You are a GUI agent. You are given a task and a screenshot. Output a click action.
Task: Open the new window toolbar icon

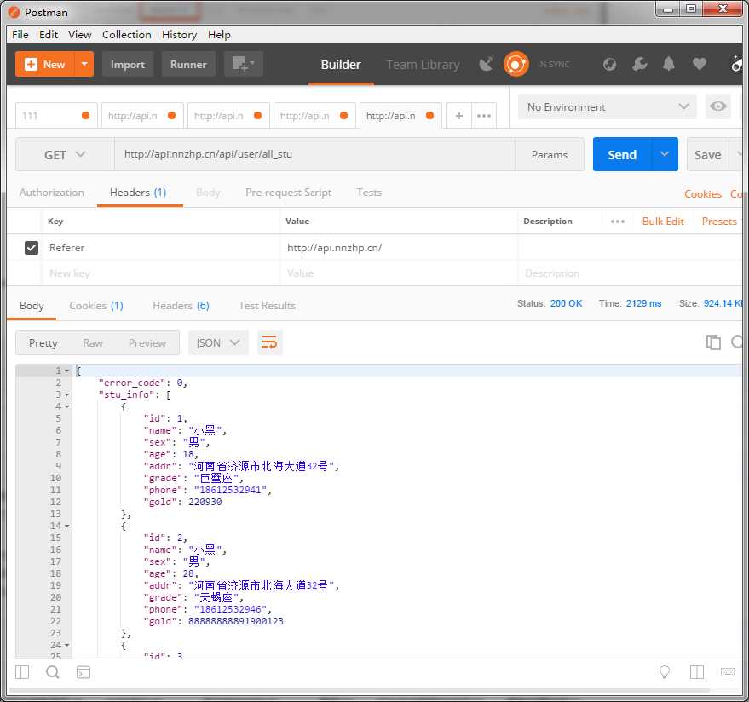click(x=243, y=64)
